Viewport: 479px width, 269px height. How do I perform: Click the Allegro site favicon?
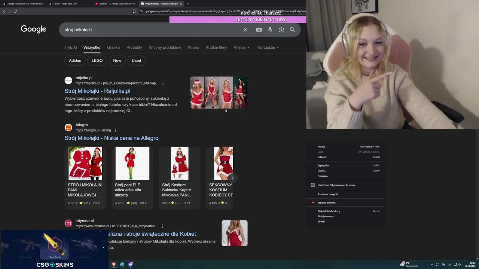68,127
